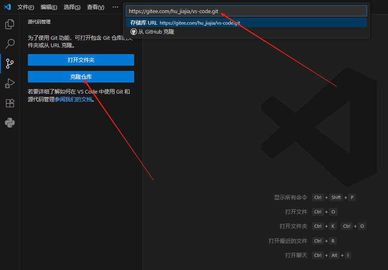Click the 显示所有命令 shortcut label
Image resolution: width=388 pixels, height=270 pixels.
[x=290, y=197]
